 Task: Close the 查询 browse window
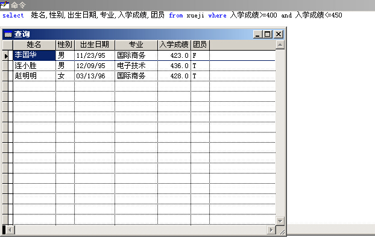point(279,34)
